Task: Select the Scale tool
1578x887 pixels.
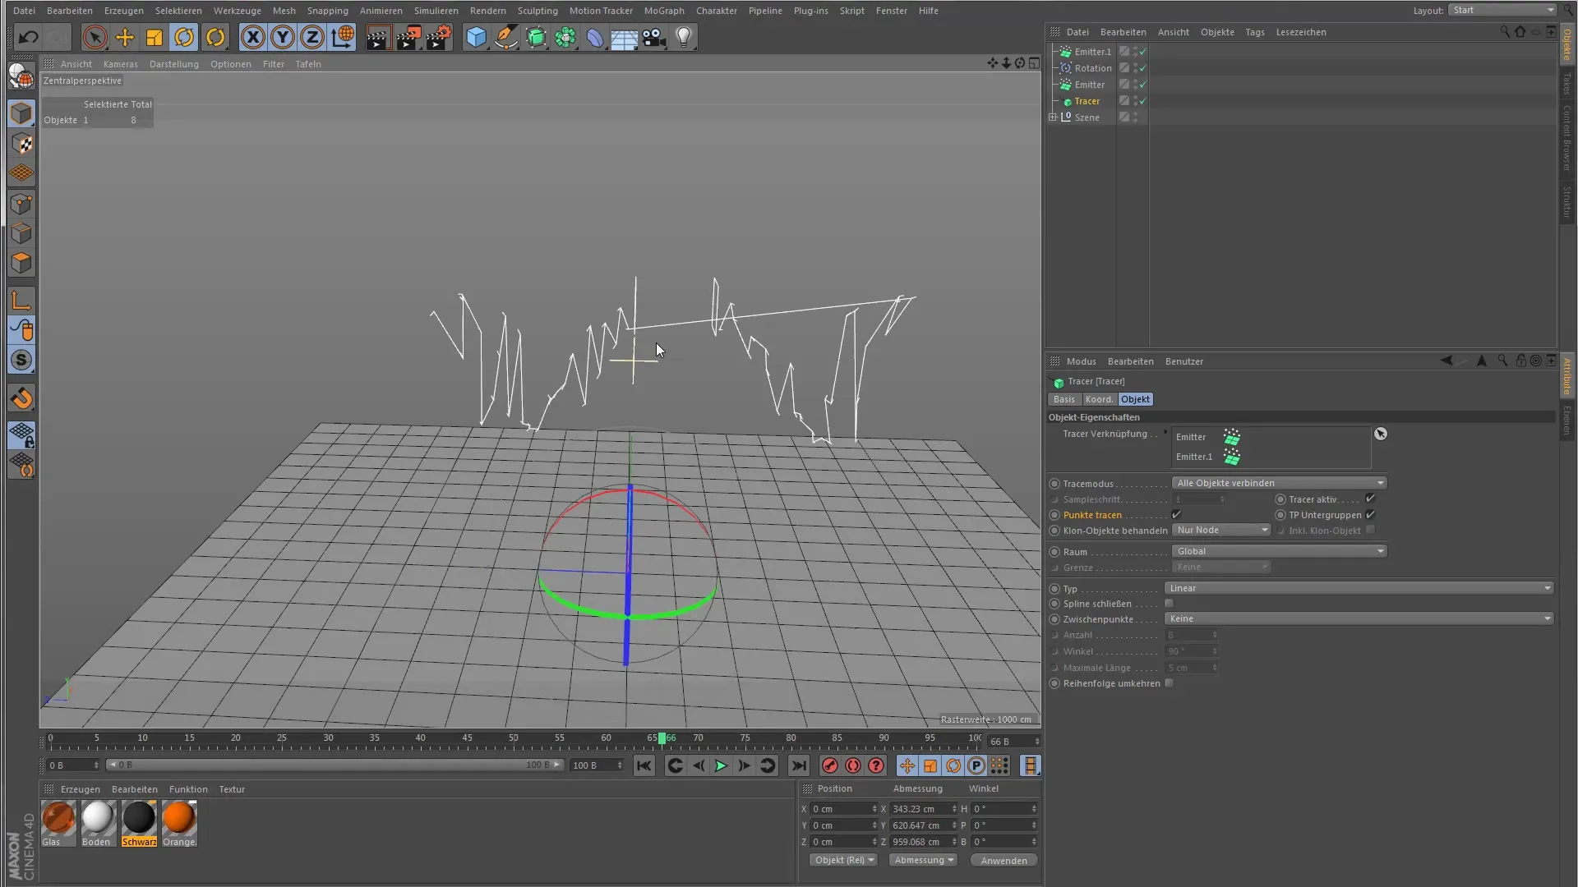Action: 155,37
